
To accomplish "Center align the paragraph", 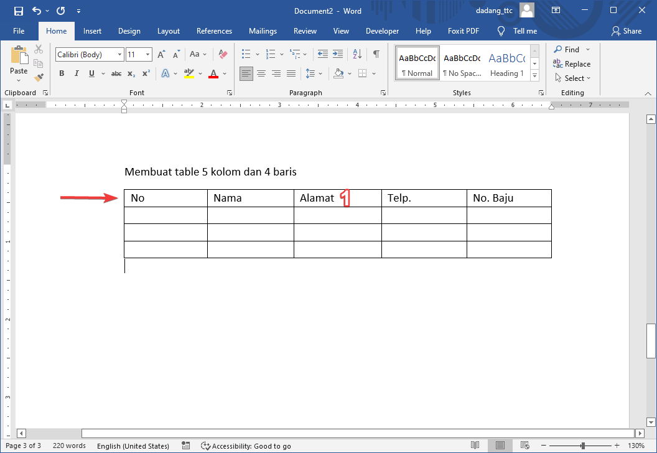I will [261, 73].
